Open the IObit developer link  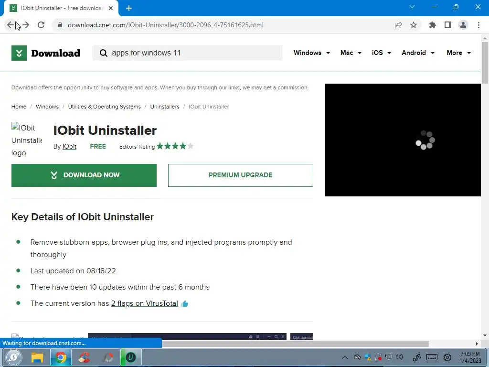(69, 146)
